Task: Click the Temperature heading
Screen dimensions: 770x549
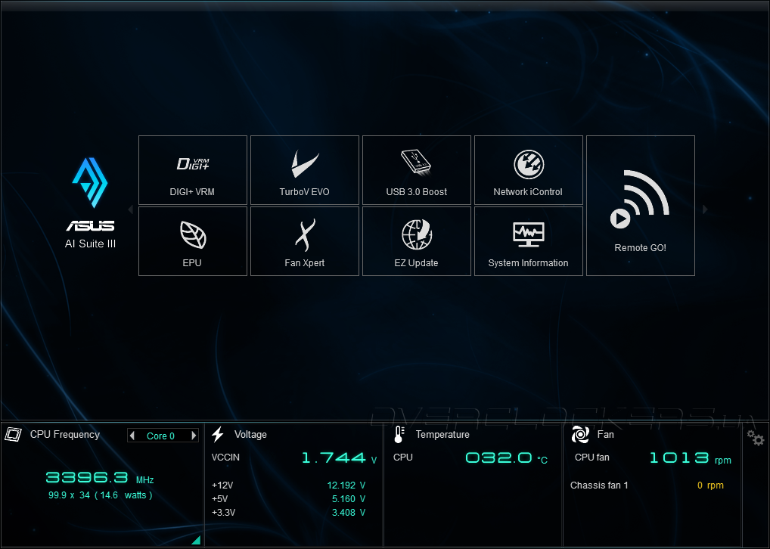Action: coord(442,435)
